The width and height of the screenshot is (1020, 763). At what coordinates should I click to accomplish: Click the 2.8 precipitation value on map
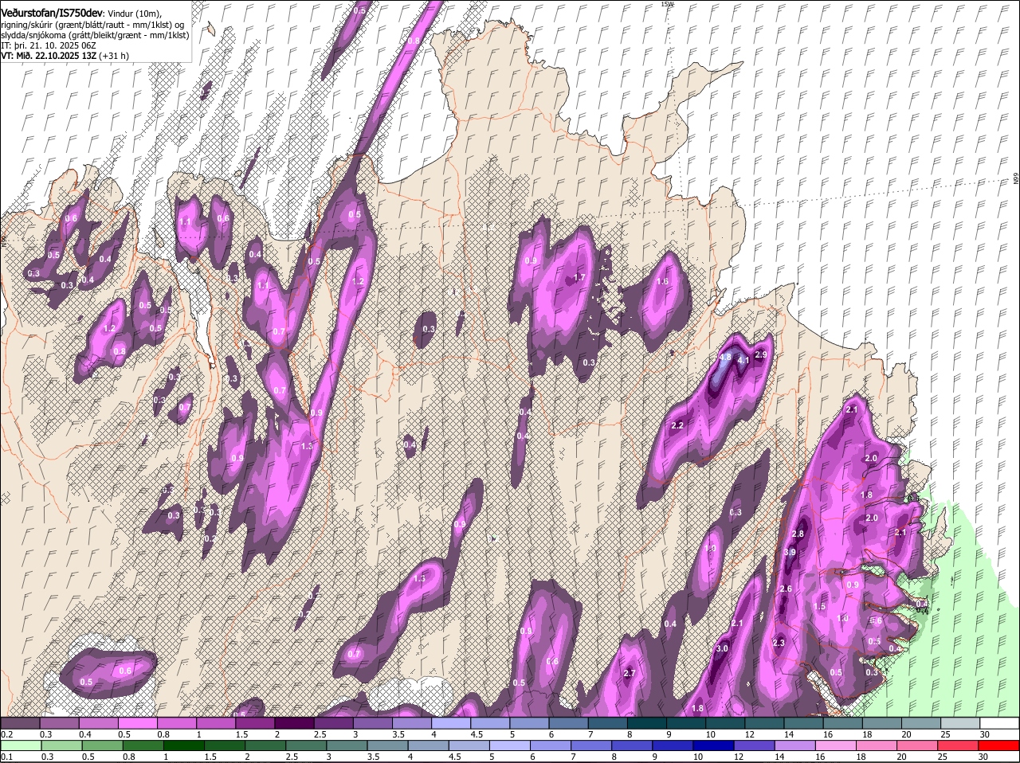click(798, 534)
